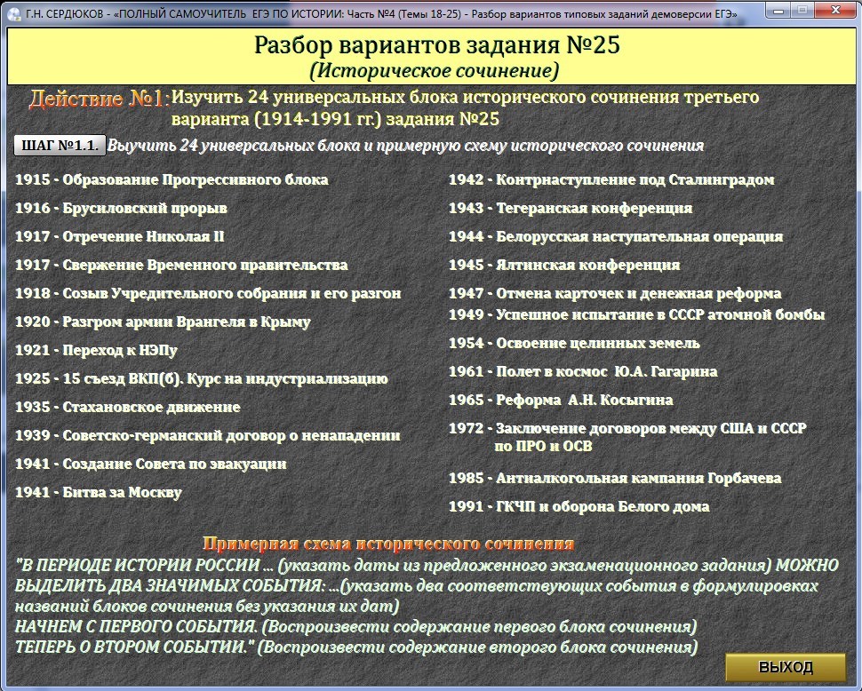Click the title Разбор вариантов задания №25
Screen dimensions: 862x691
click(x=437, y=45)
